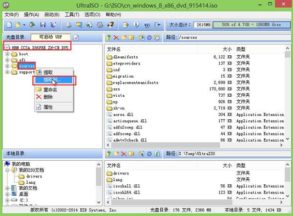Open the 文件(F) menu

[12, 15]
